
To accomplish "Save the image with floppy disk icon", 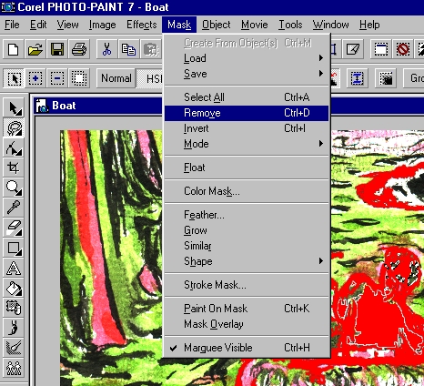I will (x=57, y=49).
